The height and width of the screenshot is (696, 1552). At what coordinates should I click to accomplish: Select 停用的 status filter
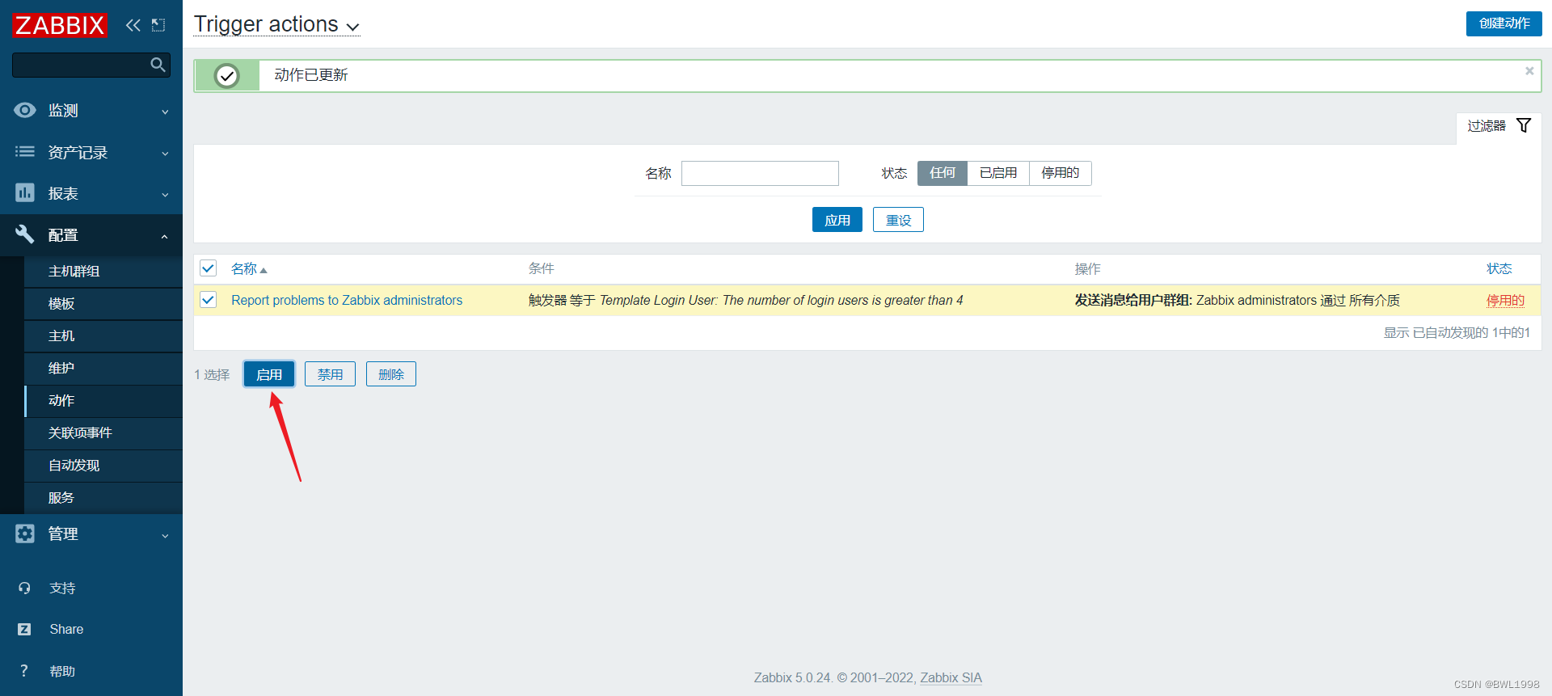[1061, 173]
